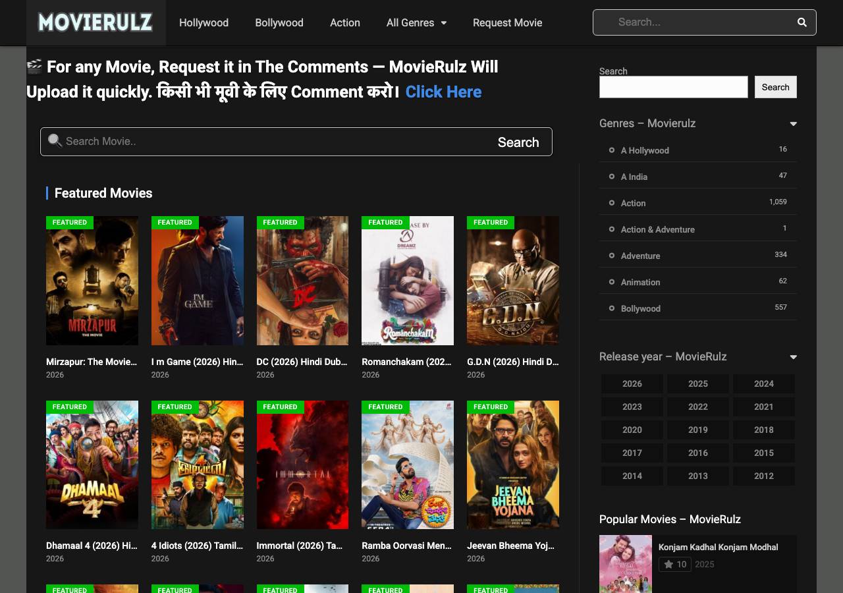The width and height of the screenshot is (843, 593).
Task: Click Konjam Kadhal Konjam Modhal title
Action: coord(719,547)
